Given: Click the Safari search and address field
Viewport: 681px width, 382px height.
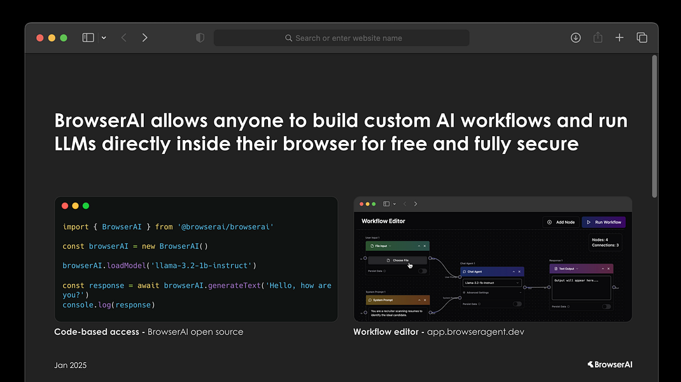Looking at the screenshot, I should pos(341,38).
